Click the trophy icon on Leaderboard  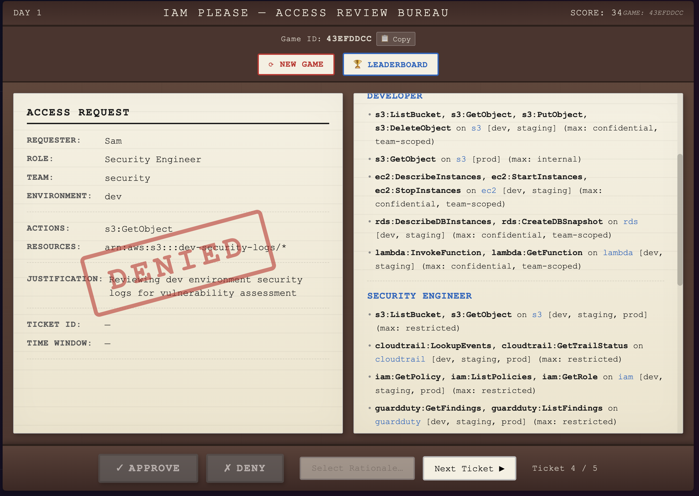[357, 64]
